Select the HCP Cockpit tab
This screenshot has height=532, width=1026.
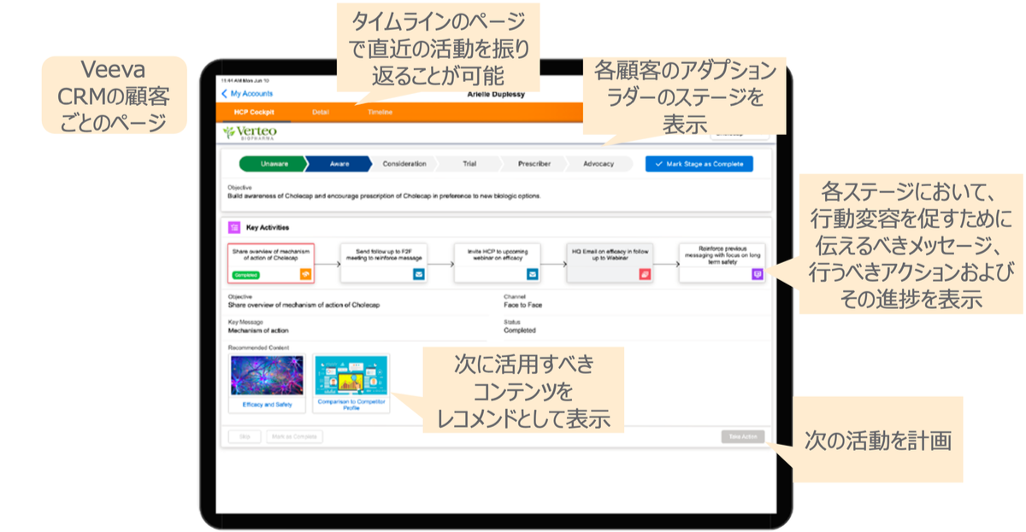[x=253, y=112]
